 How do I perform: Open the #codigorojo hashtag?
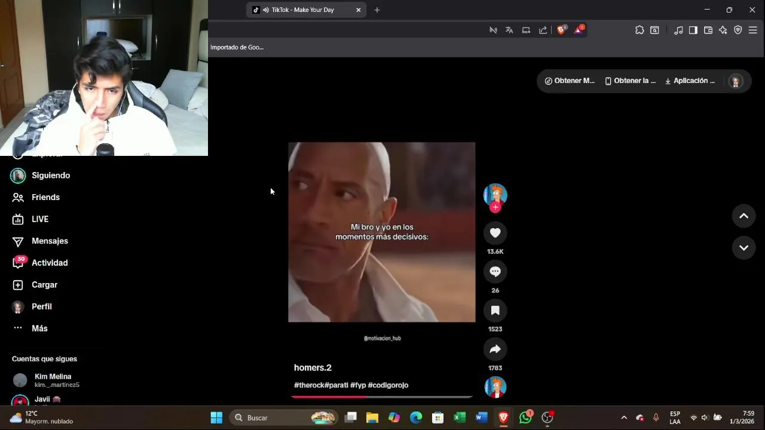tap(388, 385)
